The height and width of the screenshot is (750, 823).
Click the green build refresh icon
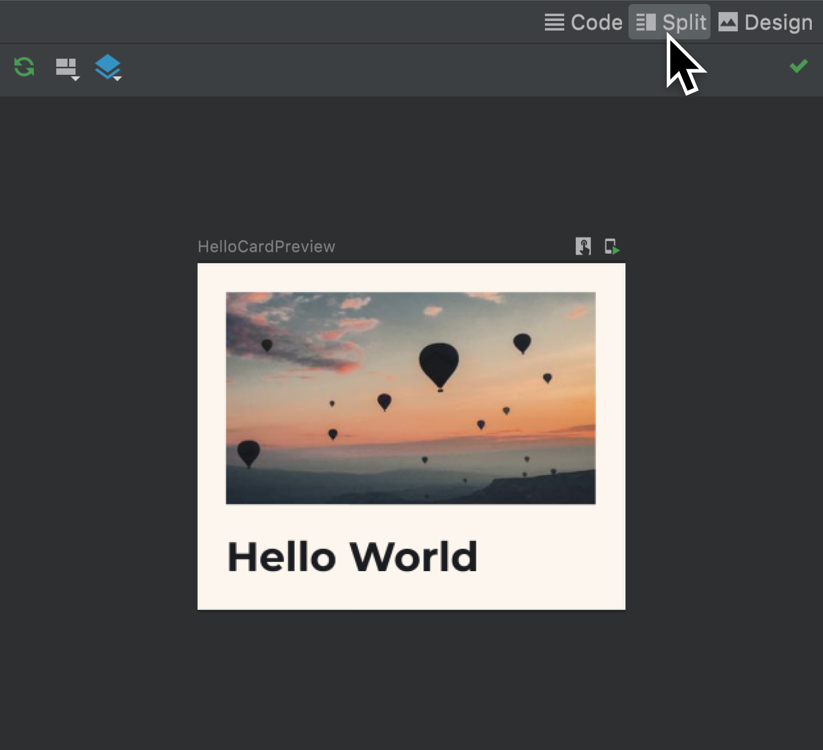(x=24, y=67)
